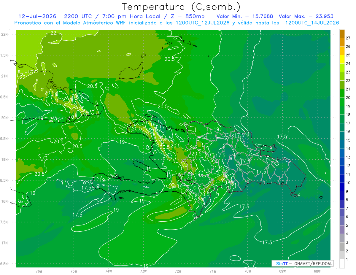Click the title 'Temperatura (C,somb.)'
This screenshot has width=356, height=275.
pos(181,7)
